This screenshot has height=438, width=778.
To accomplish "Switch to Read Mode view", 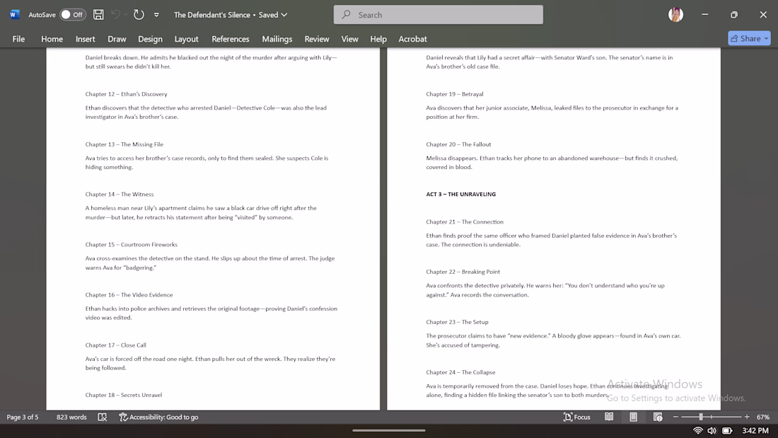I will coord(609,417).
